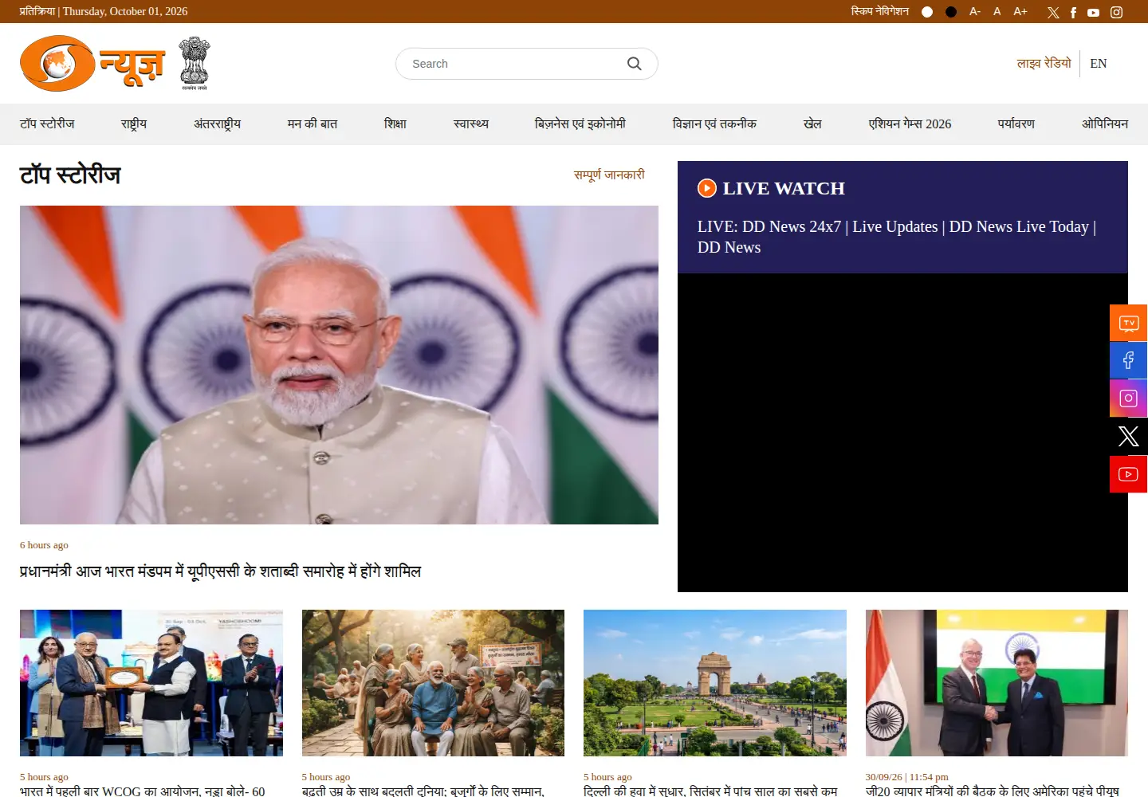The height and width of the screenshot is (797, 1148).
Task: Click the स्किप नेविगेशन link
Action: point(880,12)
